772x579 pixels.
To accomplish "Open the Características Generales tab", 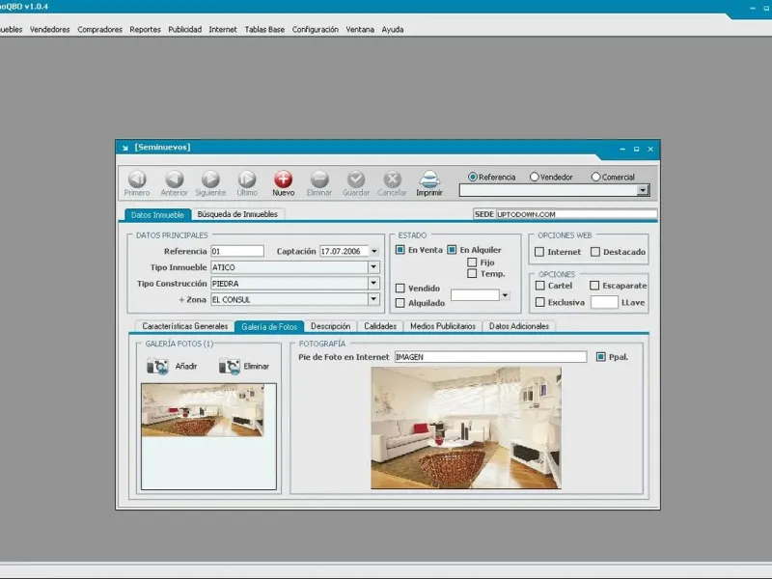I will pyautogui.click(x=185, y=326).
